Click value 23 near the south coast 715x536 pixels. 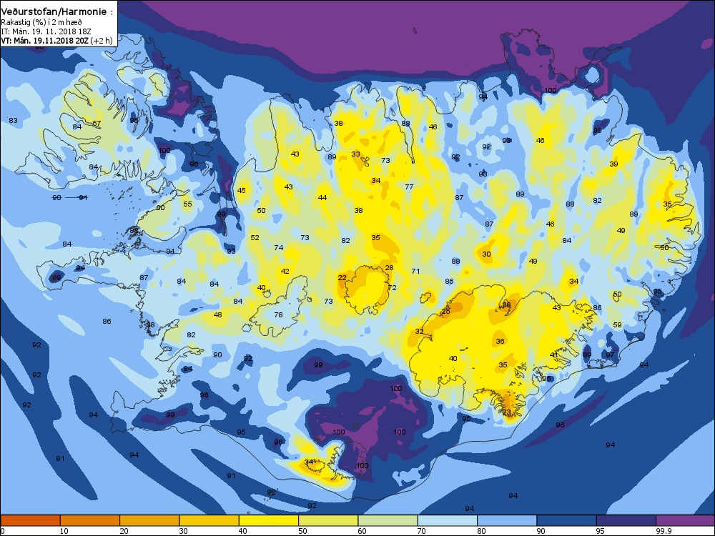click(507, 412)
